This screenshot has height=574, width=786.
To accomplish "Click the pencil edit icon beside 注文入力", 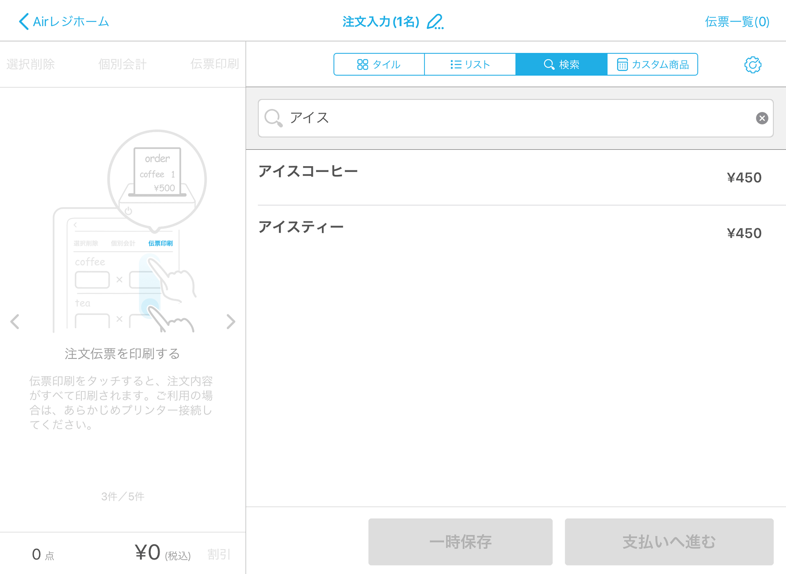I will coord(435,21).
